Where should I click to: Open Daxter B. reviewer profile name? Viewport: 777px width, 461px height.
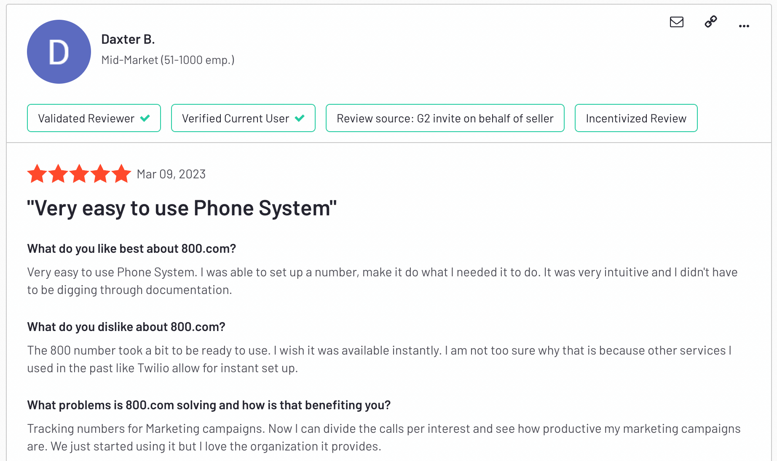pyautogui.click(x=128, y=39)
